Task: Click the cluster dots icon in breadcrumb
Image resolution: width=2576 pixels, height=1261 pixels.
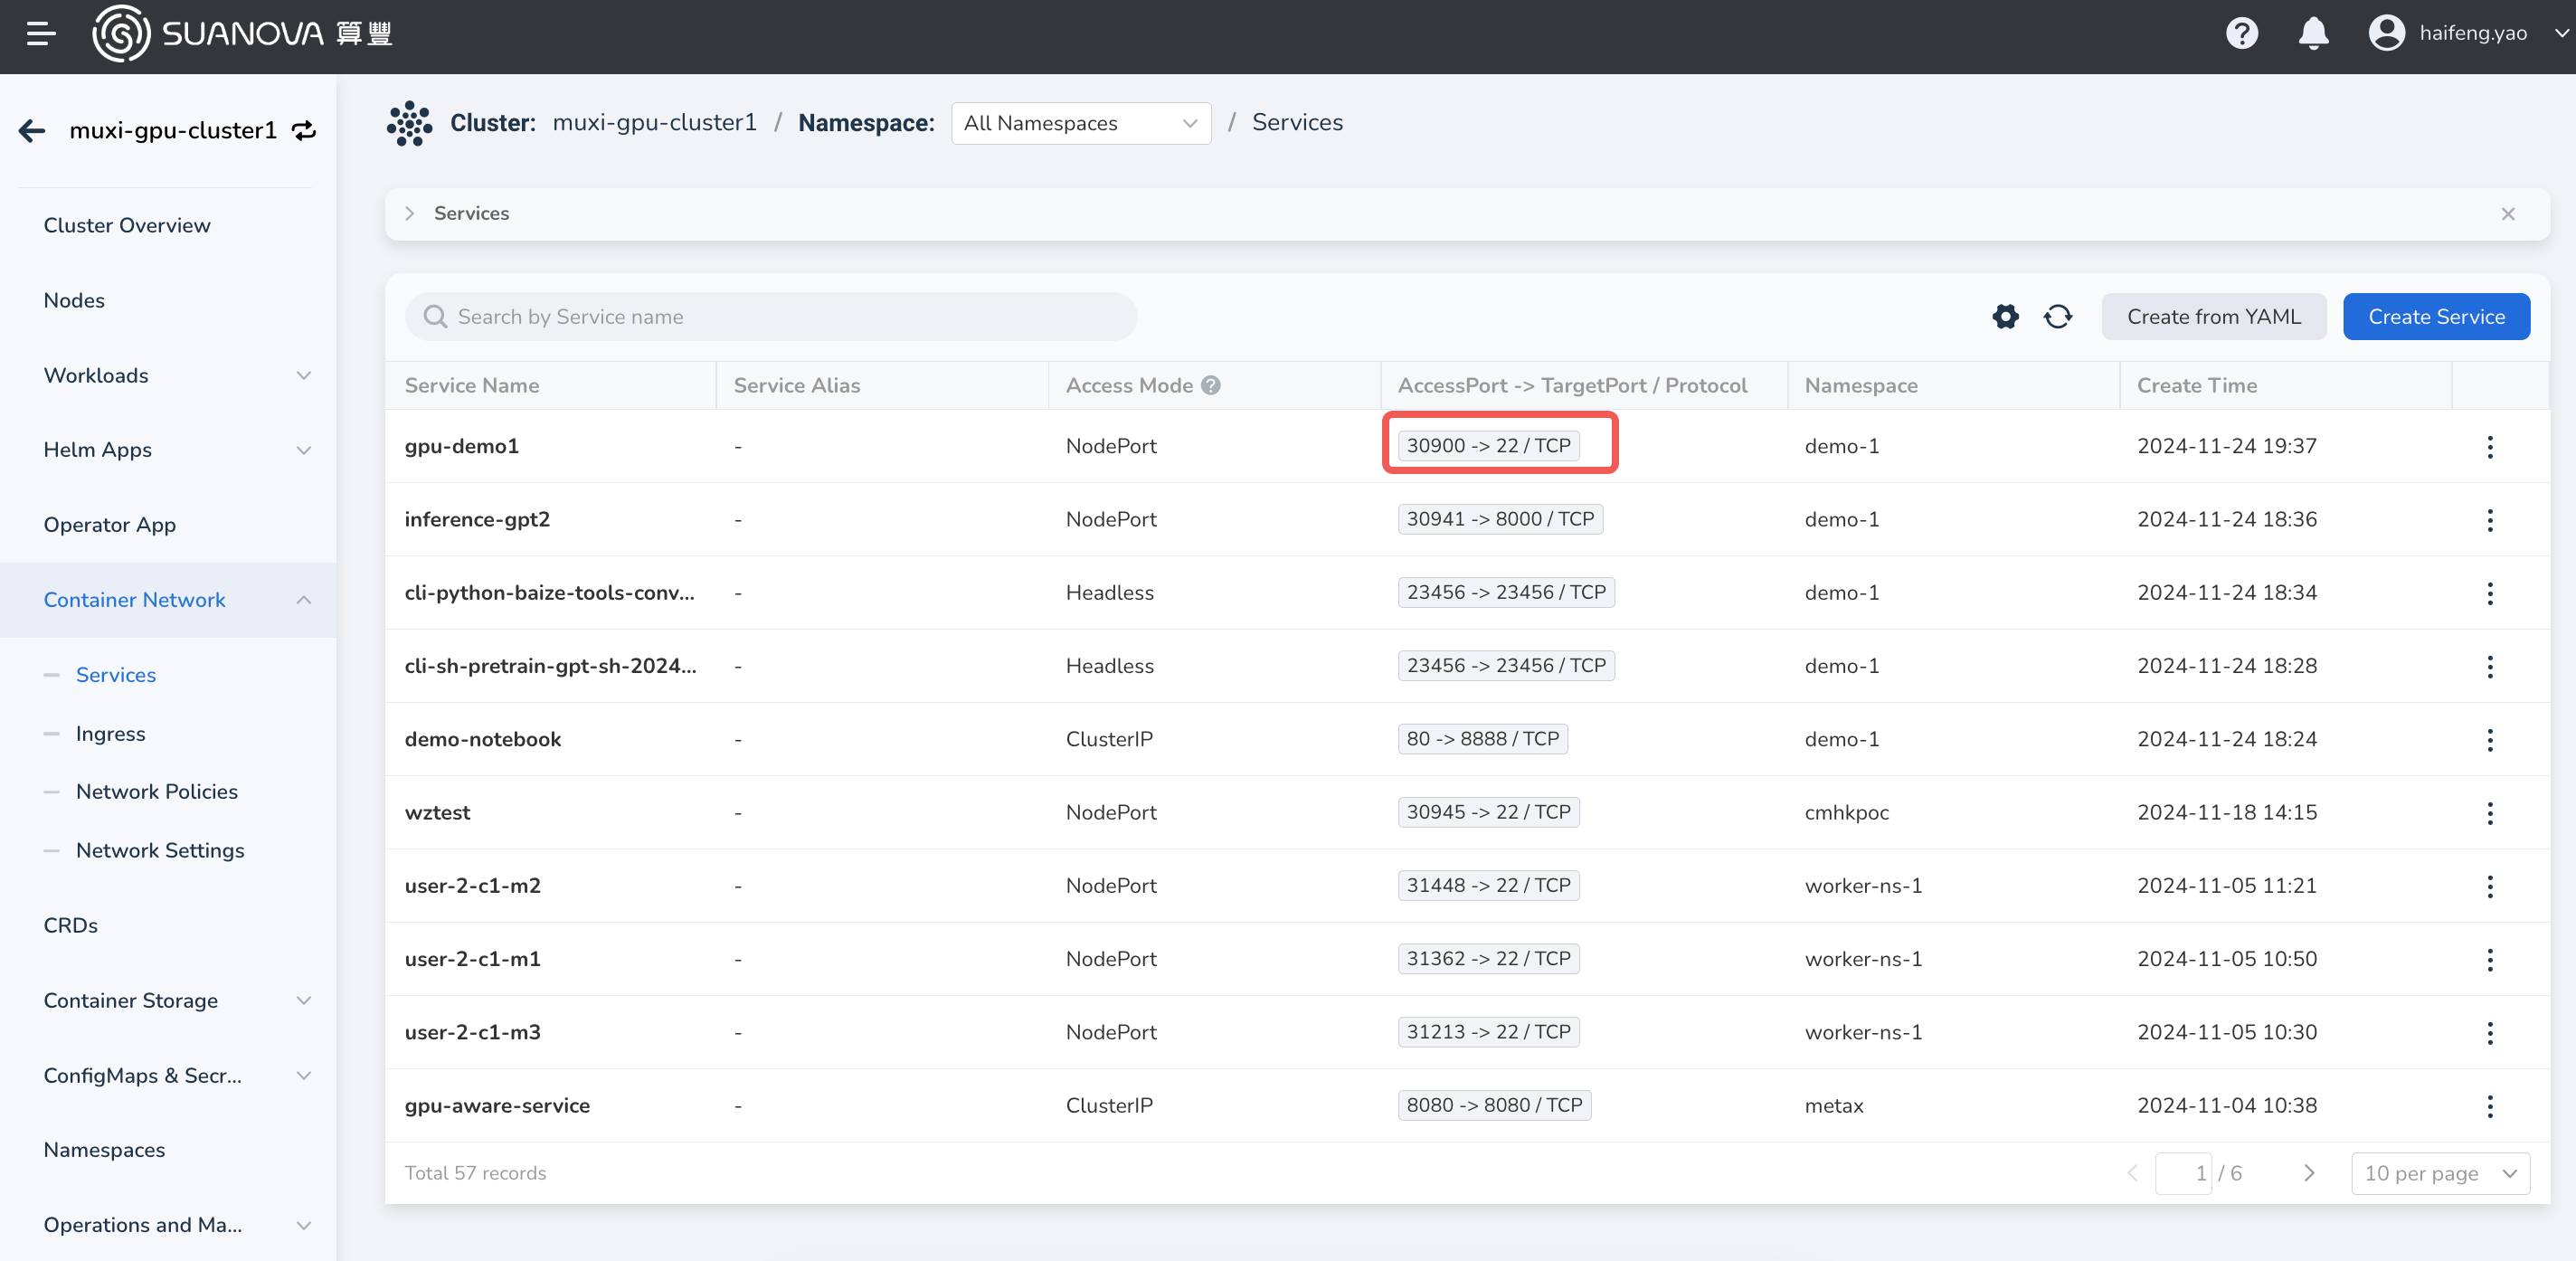Action: 409,123
